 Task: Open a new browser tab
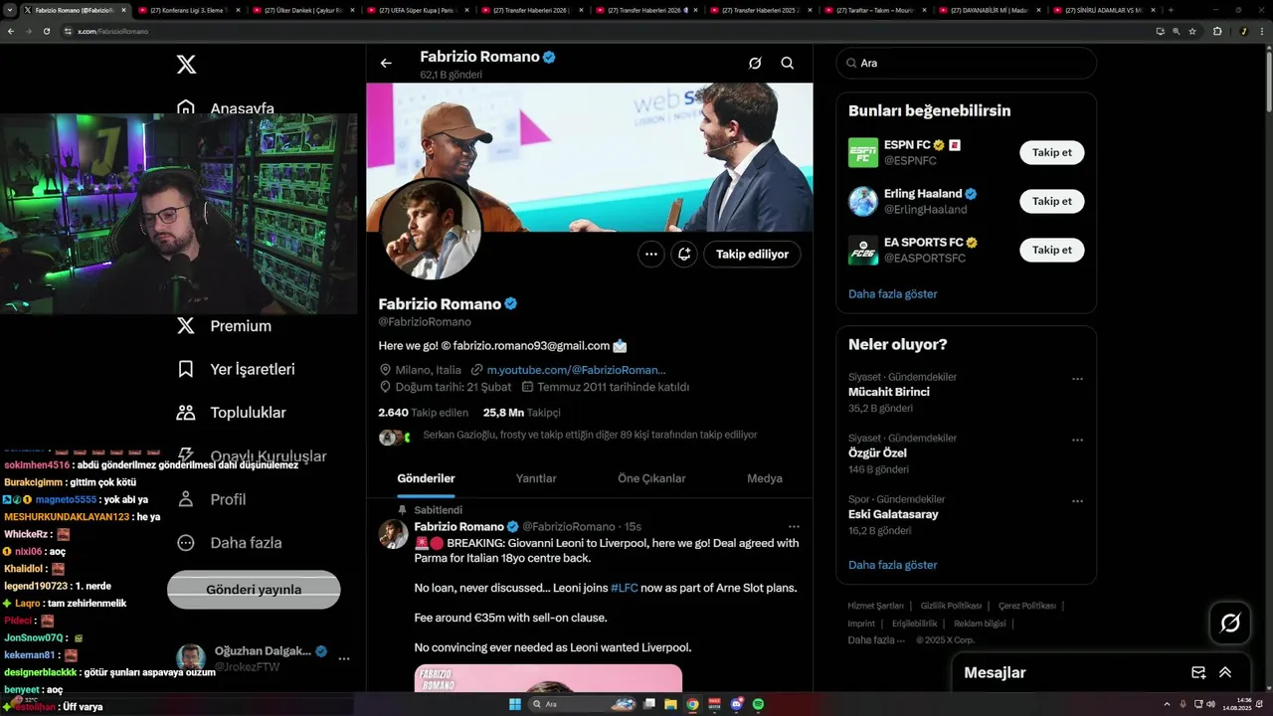coord(1170,10)
